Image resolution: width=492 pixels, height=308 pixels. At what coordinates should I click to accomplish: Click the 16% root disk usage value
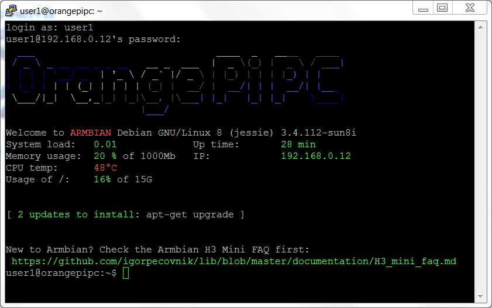pyautogui.click(x=102, y=179)
